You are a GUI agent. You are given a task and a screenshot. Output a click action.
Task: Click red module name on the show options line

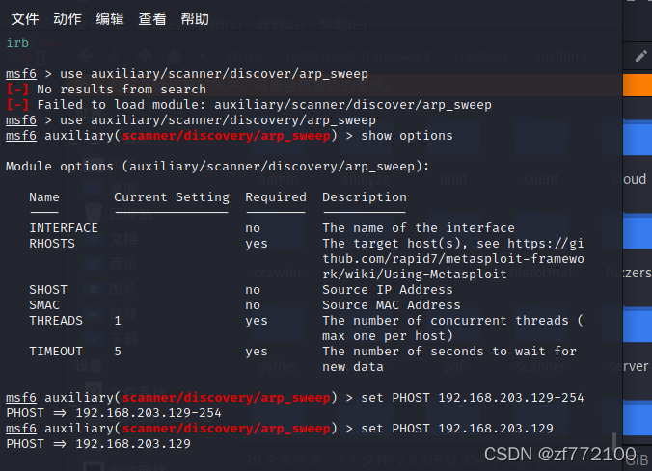point(226,136)
